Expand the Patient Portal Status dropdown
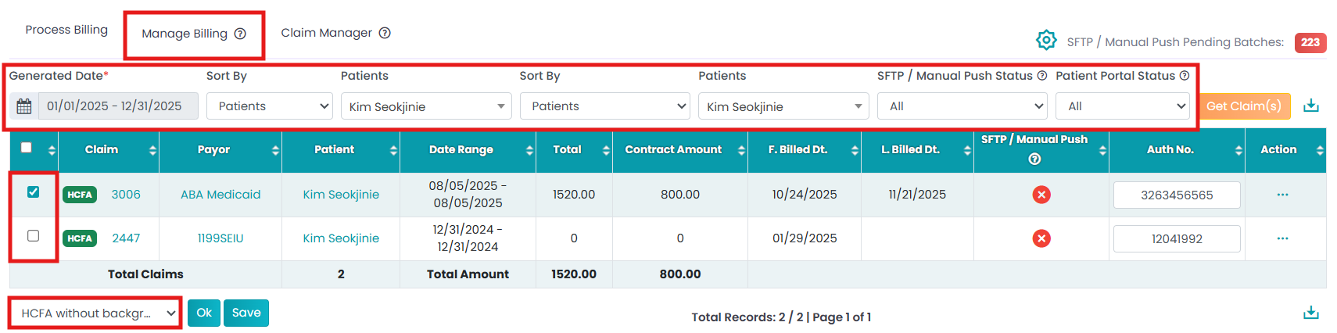This screenshot has height=333, width=1337. (1122, 106)
